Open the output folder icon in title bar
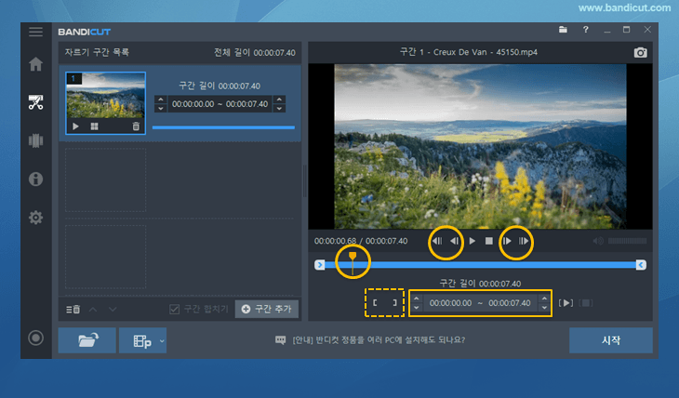679x398 pixels. point(563,30)
